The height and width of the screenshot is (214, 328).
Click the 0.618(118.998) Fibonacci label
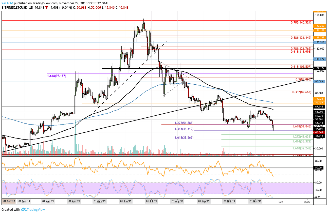click(x=301, y=52)
